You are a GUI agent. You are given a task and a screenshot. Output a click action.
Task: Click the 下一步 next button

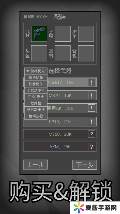click(85, 165)
